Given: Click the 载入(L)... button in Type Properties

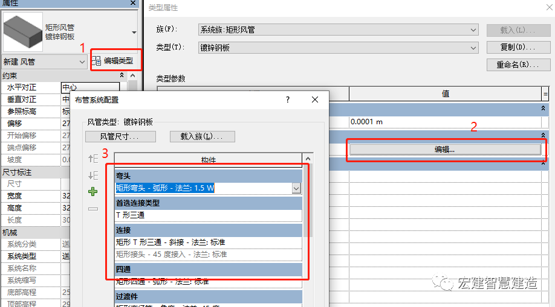Looking at the screenshot, I should [518, 30].
